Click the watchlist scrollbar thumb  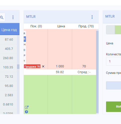18,67
